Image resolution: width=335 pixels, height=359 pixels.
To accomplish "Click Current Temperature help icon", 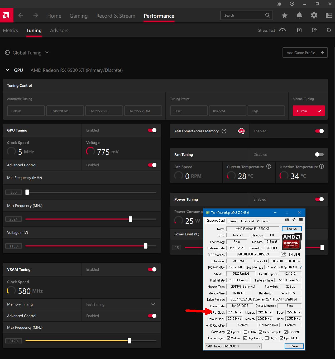I will (x=269, y=166).
